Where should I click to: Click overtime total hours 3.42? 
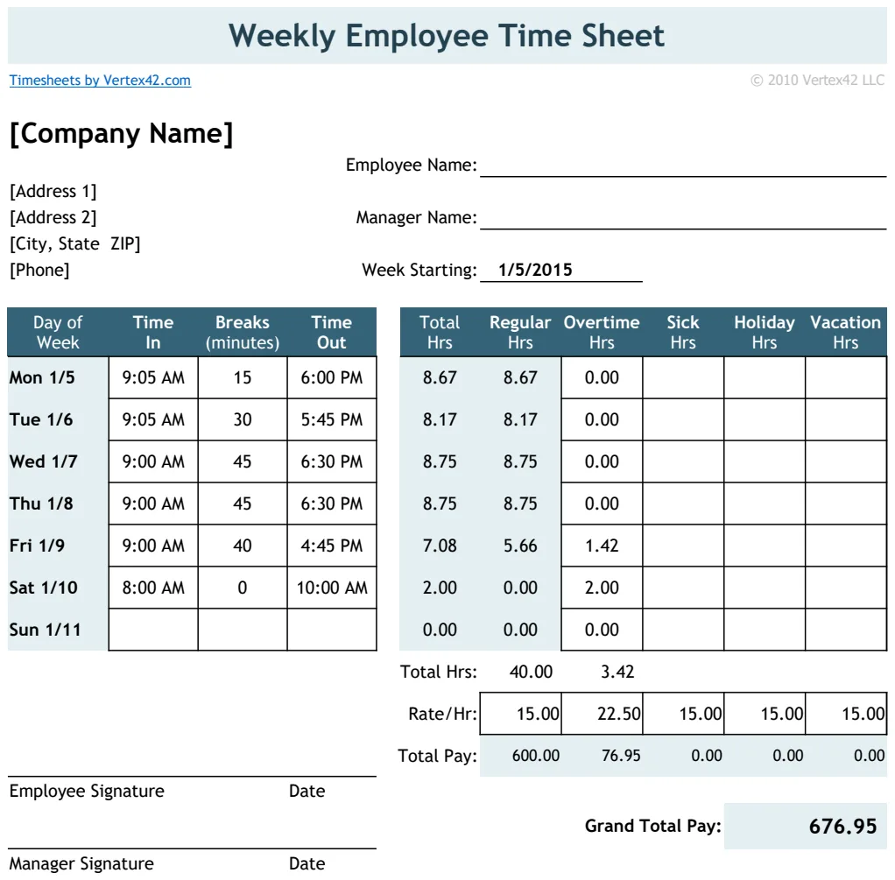(617, 672)
